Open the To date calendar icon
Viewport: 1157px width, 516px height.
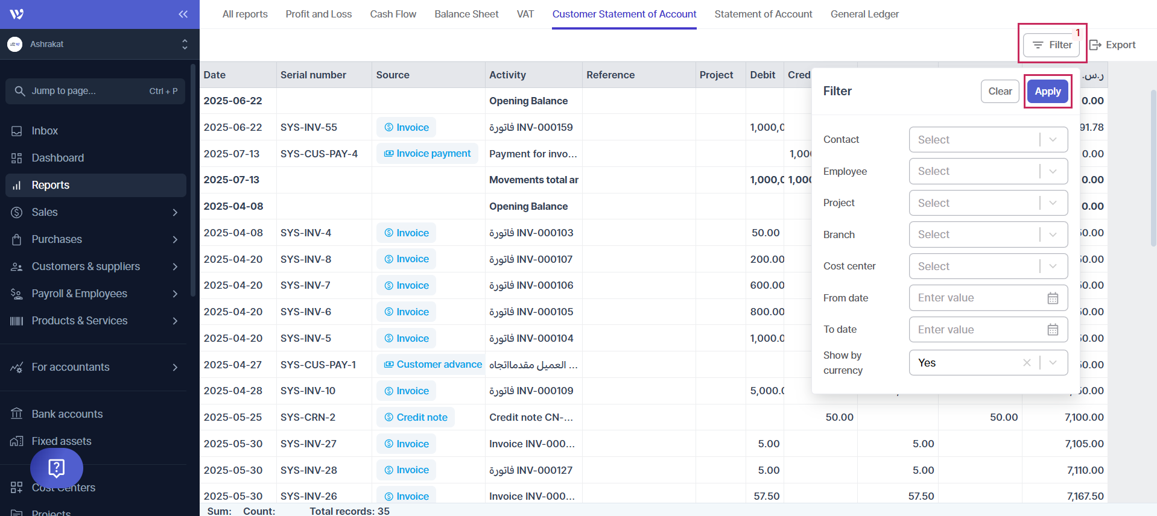[x=1053, y=330]
